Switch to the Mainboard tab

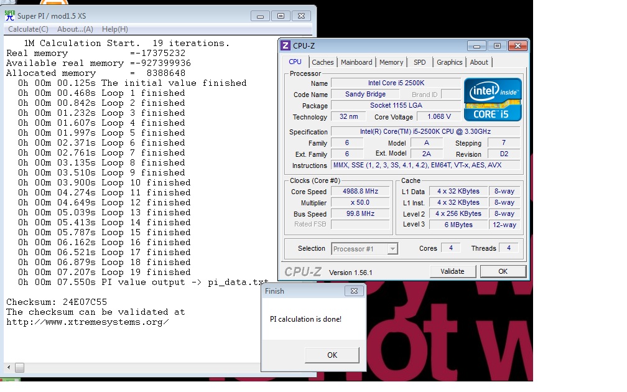click(x=356, y=62)
